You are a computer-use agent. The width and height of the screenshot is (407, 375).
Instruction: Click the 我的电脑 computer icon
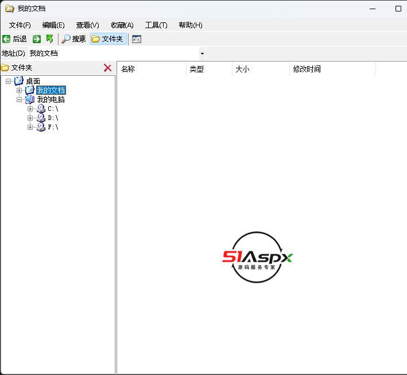tap(30, 99)
